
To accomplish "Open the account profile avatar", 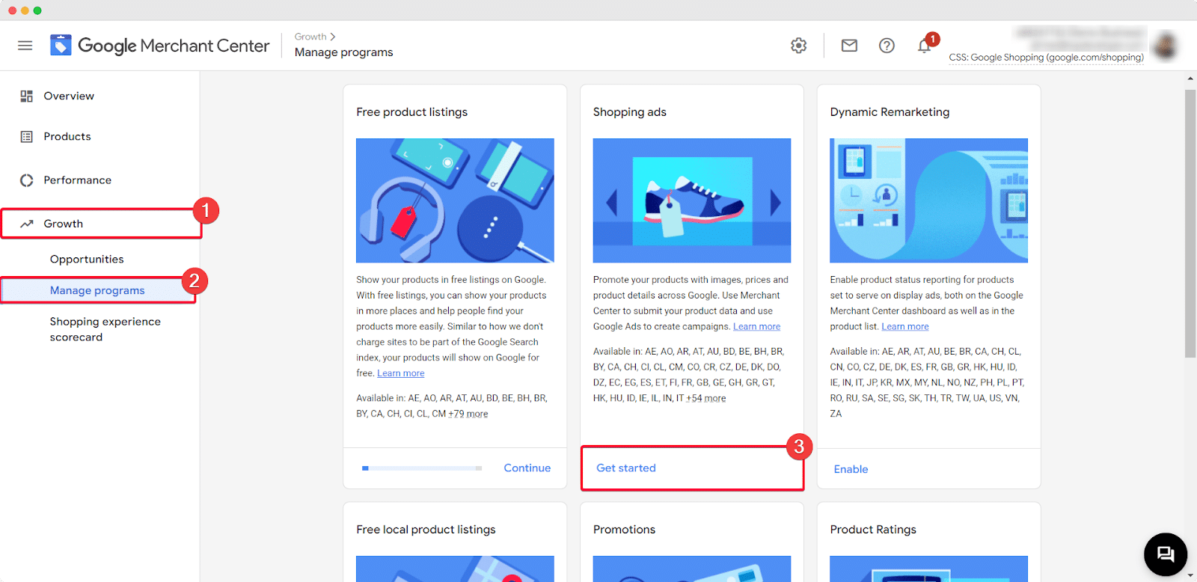I will [x=1166, y=46].
